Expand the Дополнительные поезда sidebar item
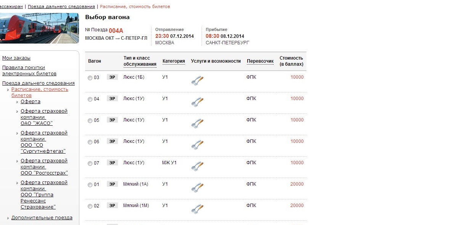The width and height of the screenshot is (456, 225). tap(42, 218)
